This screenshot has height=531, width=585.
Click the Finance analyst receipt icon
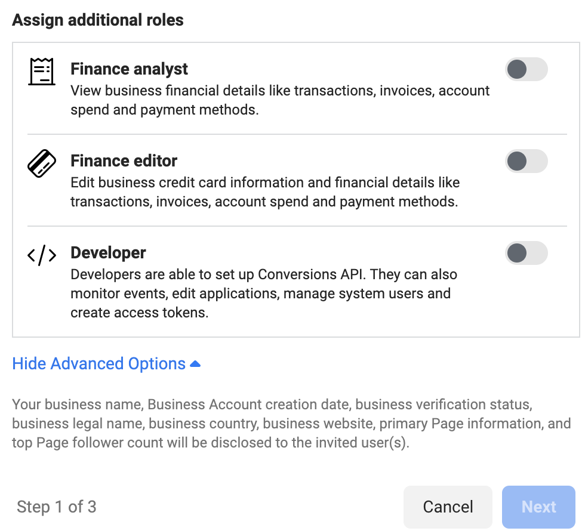click(x=42, y=72)
